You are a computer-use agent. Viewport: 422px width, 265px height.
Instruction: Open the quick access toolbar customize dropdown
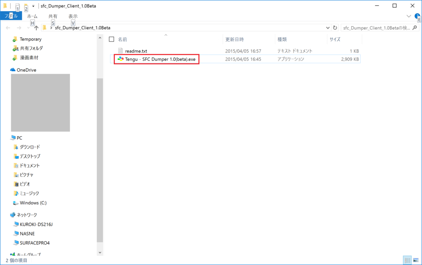33,6
